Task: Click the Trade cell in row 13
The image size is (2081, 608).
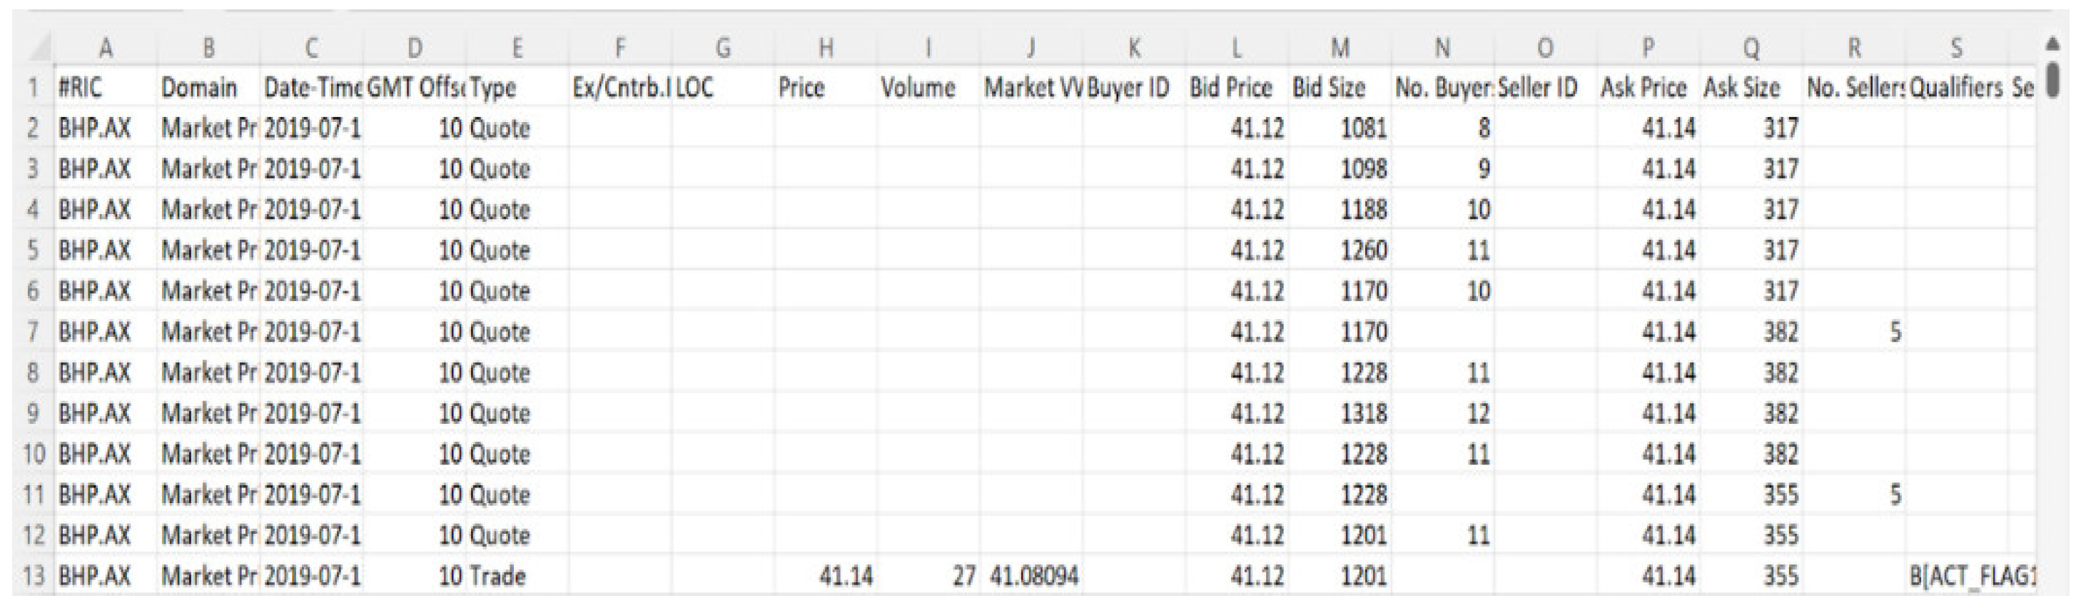Action: tap(516, 576)
